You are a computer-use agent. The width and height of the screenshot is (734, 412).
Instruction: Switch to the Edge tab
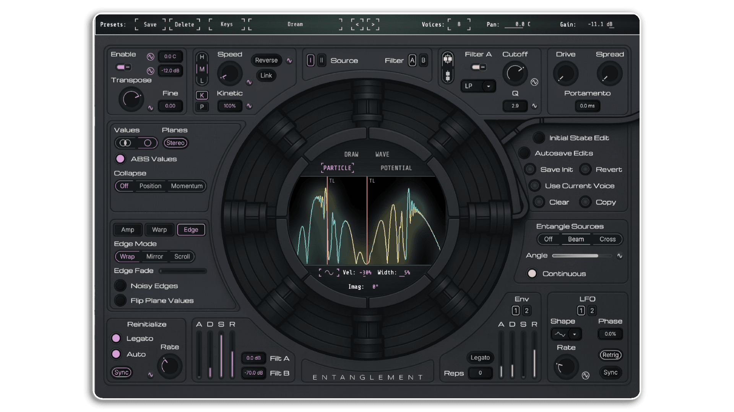(x=191, y=230)
